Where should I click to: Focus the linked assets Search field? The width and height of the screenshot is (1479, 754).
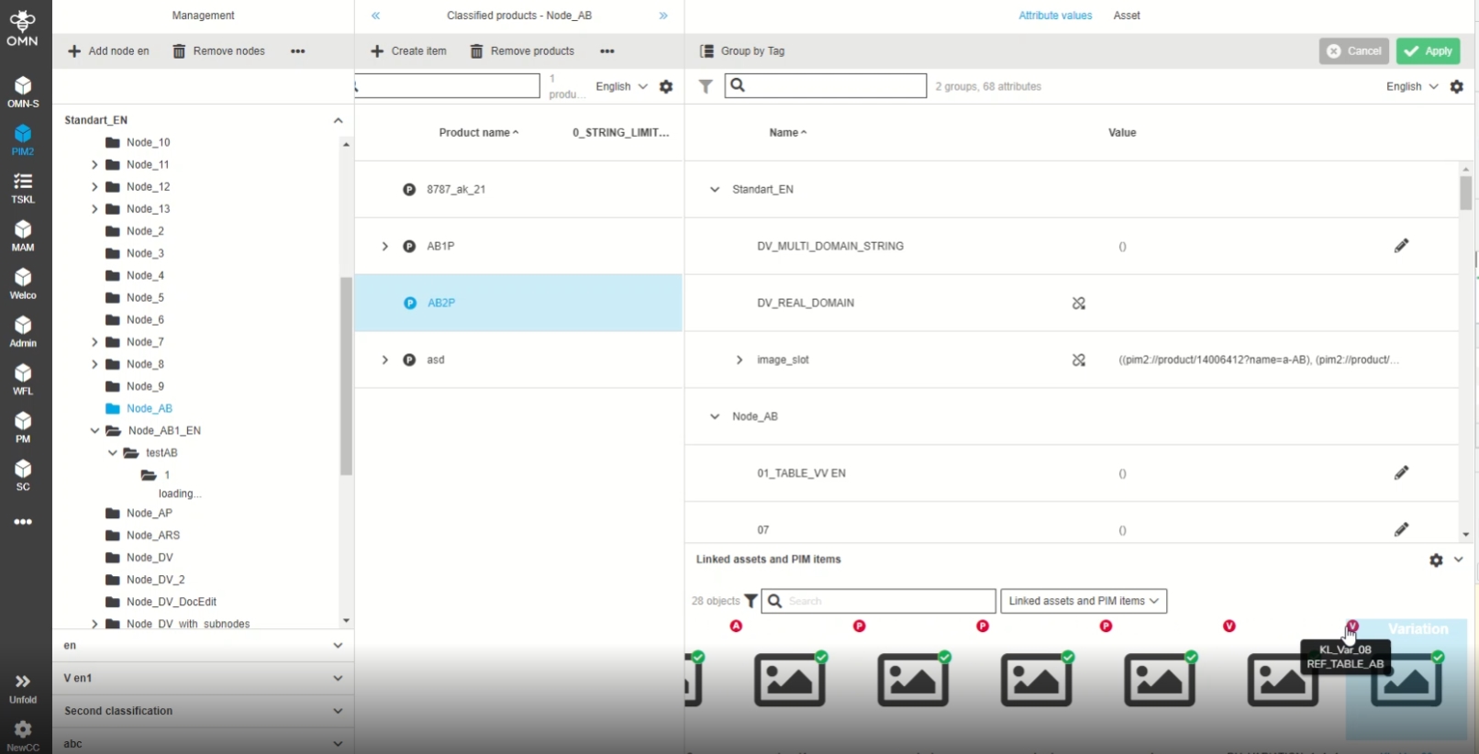pos(879,601)
